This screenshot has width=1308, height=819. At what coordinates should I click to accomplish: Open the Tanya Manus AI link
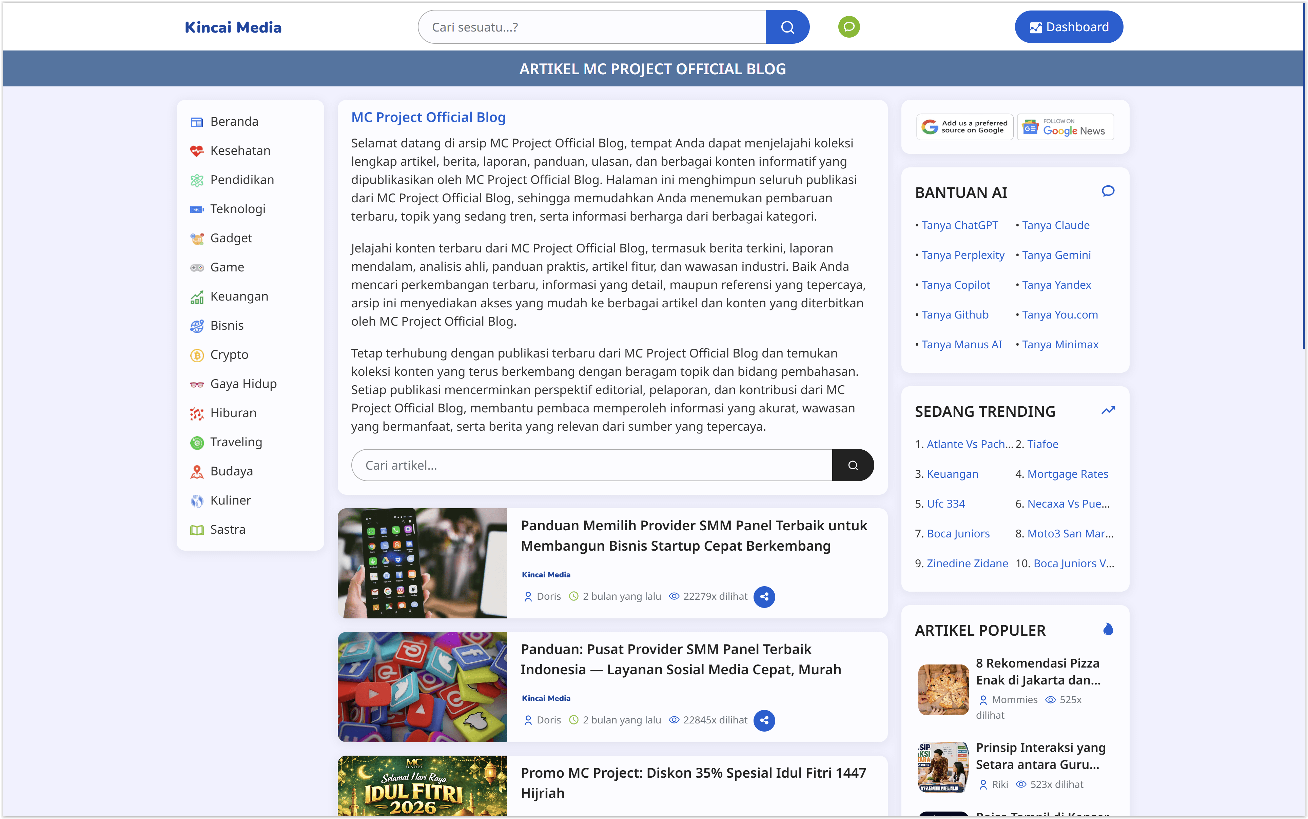coord(962,345)
